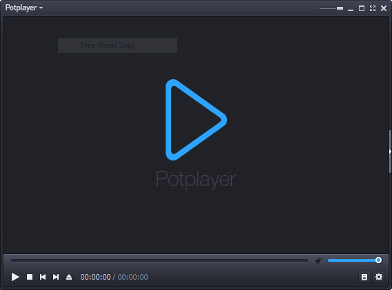Start playback with the Play button
The height and width of the screenshot is (290, 392).
click(x=15, y=277)
